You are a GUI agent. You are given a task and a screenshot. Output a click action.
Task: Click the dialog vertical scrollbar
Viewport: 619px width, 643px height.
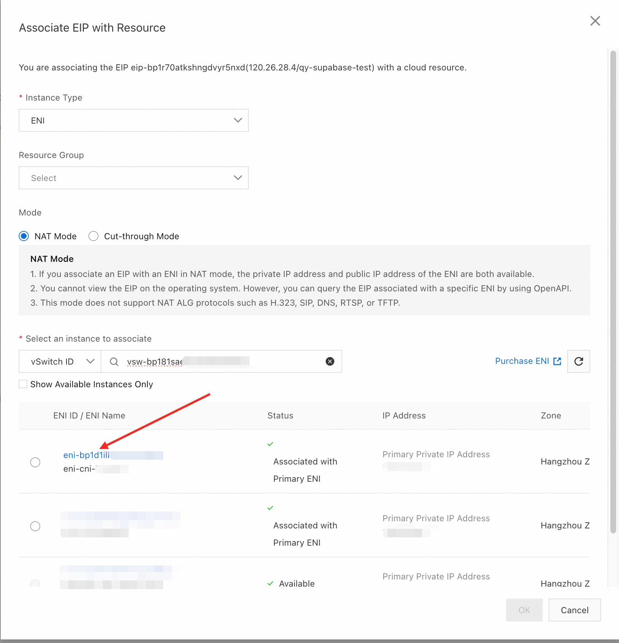tap(613, 292)
